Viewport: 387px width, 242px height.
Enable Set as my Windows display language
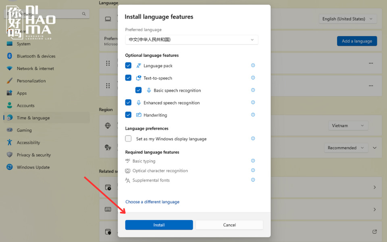pos(128,139)
